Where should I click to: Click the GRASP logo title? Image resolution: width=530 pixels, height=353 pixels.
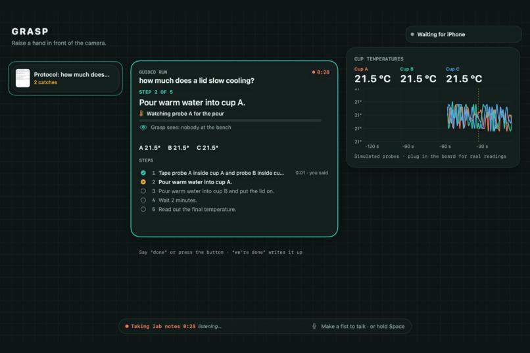(x=30, y=32)
